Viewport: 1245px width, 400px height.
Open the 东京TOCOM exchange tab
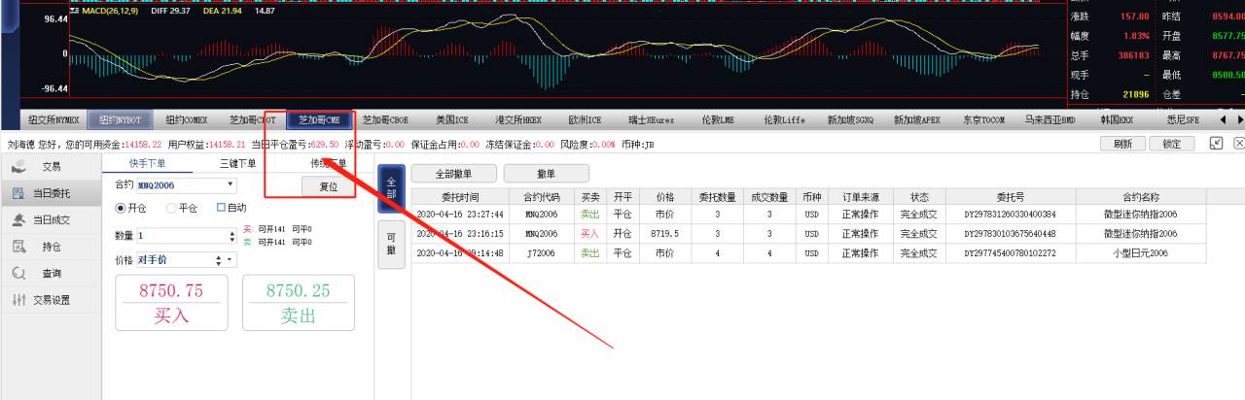click(x=983, y=120)
